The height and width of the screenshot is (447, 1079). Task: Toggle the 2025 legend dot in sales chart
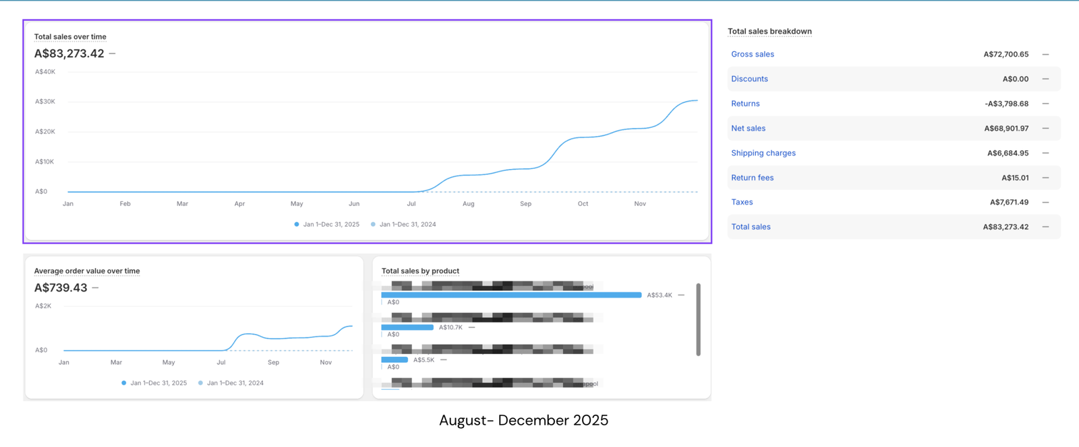297,224
